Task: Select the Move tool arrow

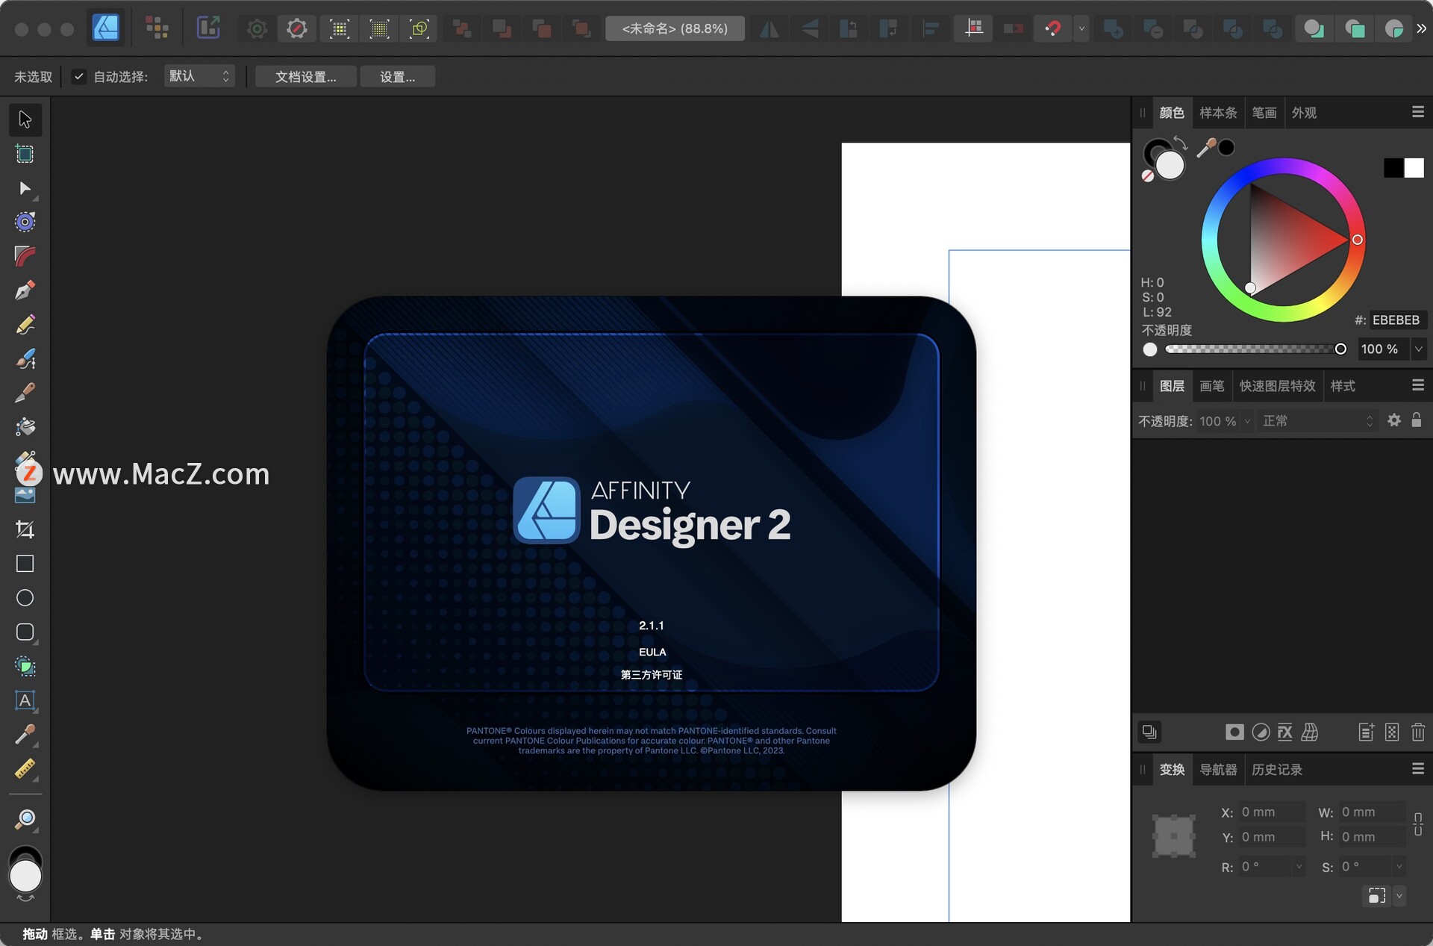Action: [25, 119]
